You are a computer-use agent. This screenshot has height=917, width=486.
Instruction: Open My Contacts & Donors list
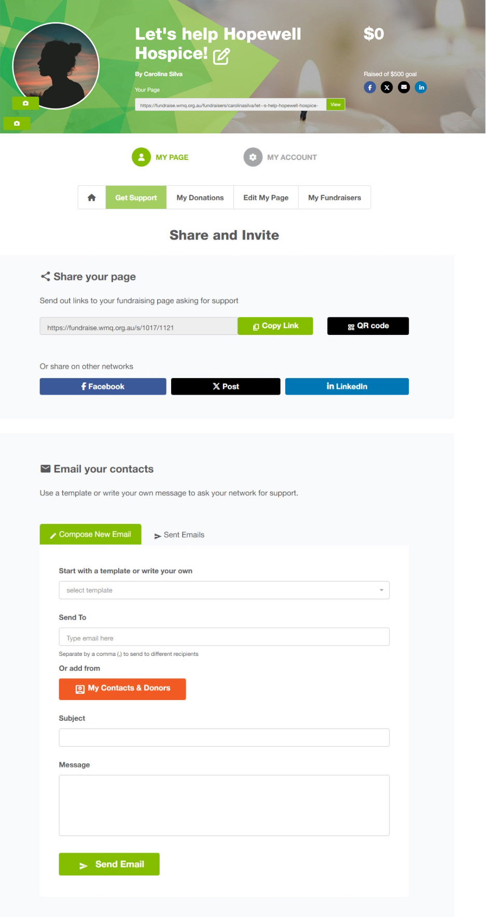[122, 689]
